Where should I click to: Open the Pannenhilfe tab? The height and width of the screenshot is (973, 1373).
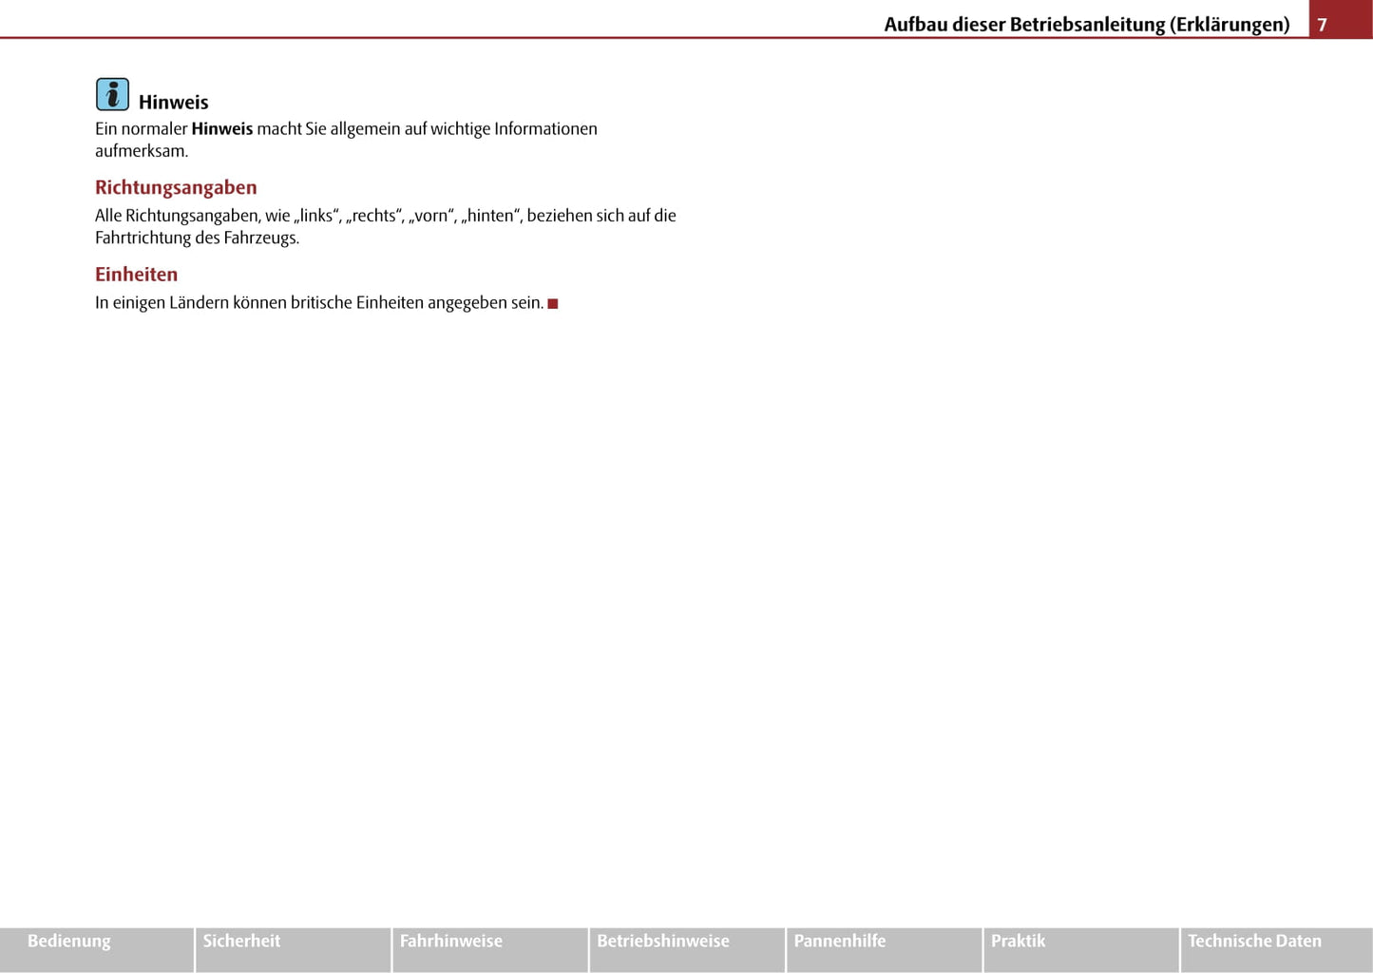839,941
